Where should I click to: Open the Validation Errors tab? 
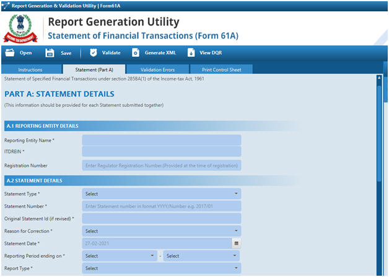tap(157, 70)
